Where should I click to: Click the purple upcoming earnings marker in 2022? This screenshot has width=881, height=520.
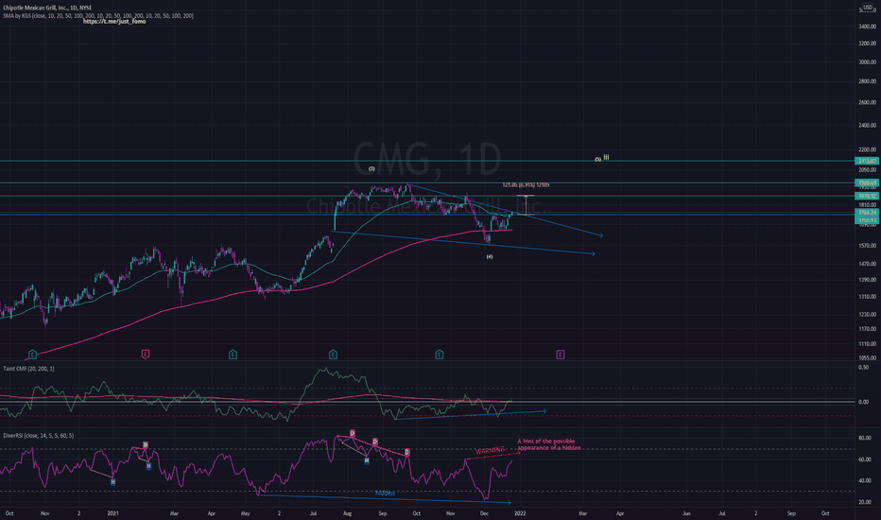click(x=561, y=355)
